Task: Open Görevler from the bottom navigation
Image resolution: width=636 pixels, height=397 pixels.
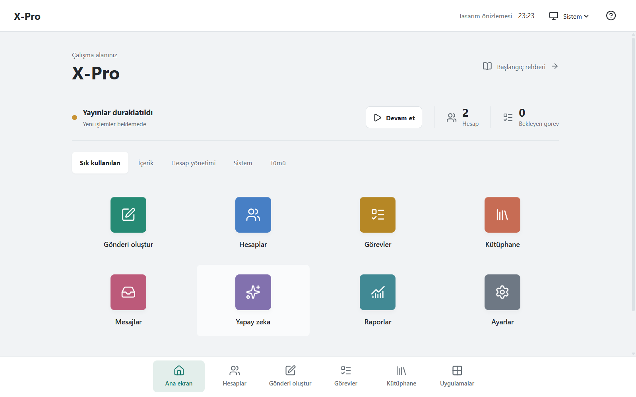Action: click(346, 376)
